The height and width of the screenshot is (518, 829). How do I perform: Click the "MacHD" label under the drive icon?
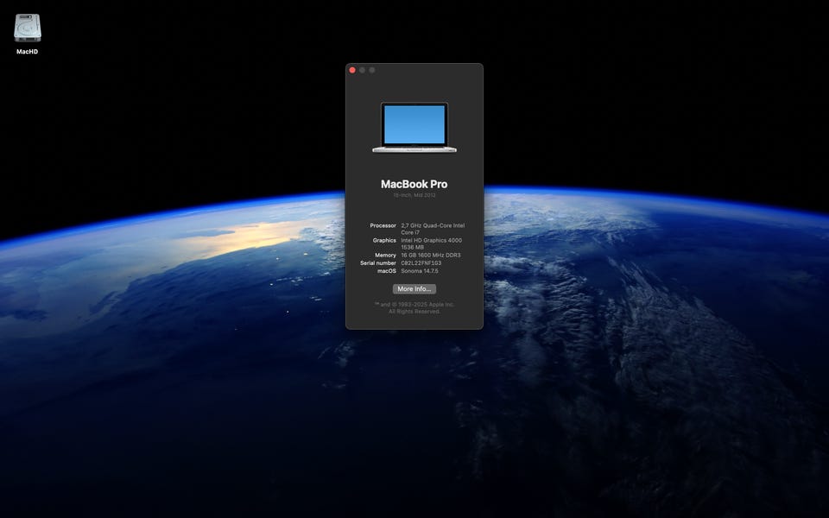27,52
